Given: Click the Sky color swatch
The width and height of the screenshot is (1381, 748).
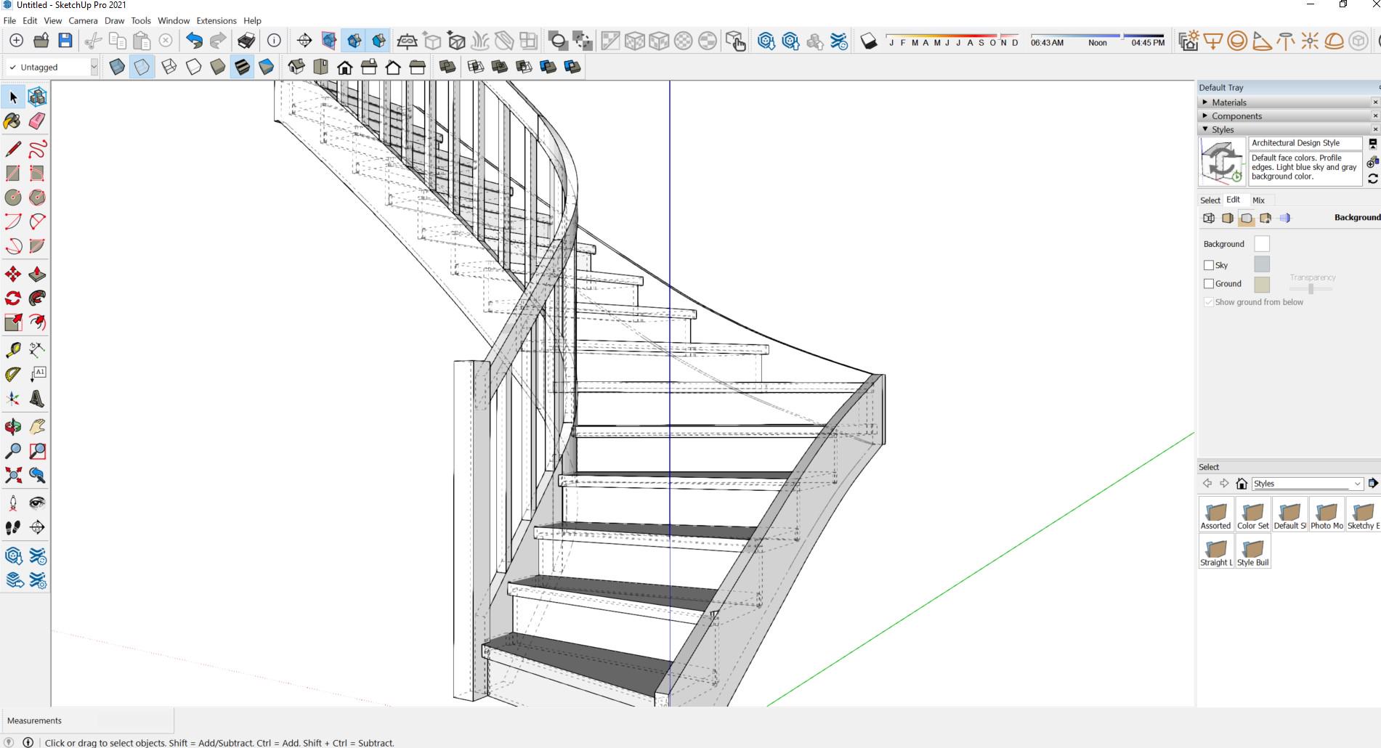Looking at the screenshot, I should click(x=1262, y=264).
